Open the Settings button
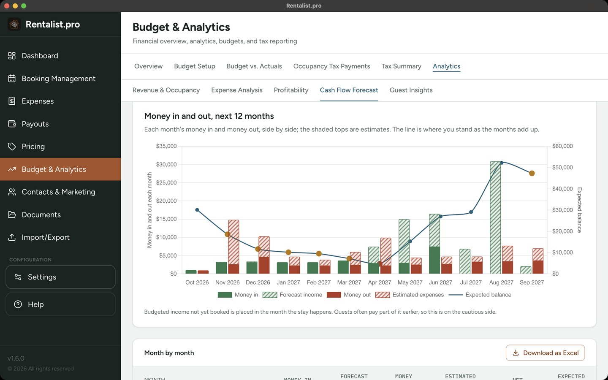Viewport: 608px width, 380px height. coord(60,277)
